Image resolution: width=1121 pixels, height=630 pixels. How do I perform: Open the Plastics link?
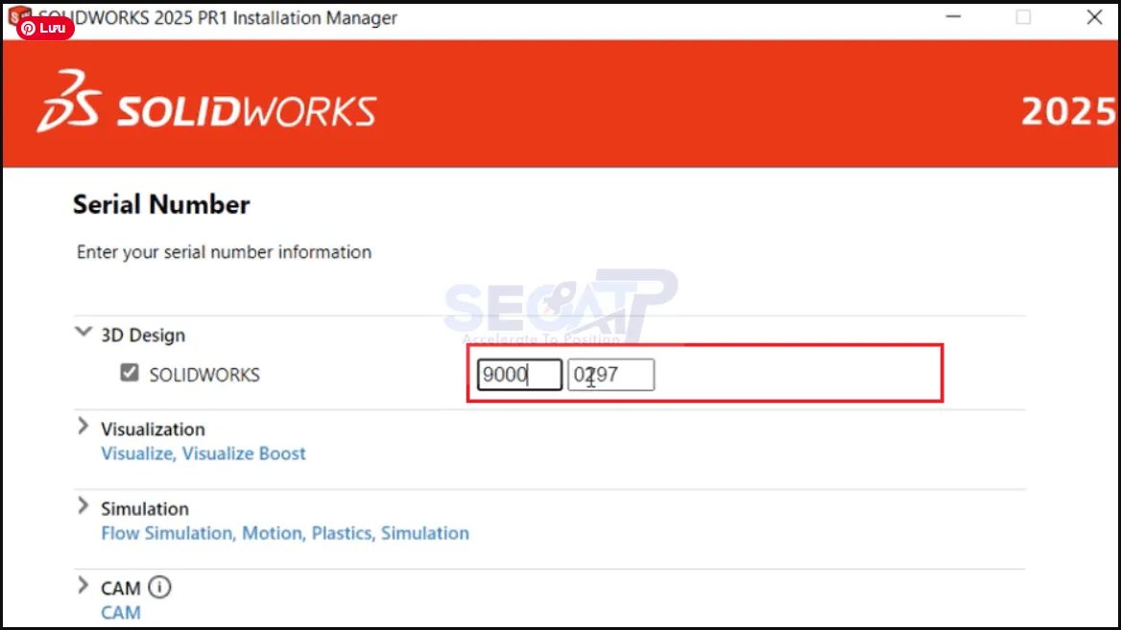339,532
